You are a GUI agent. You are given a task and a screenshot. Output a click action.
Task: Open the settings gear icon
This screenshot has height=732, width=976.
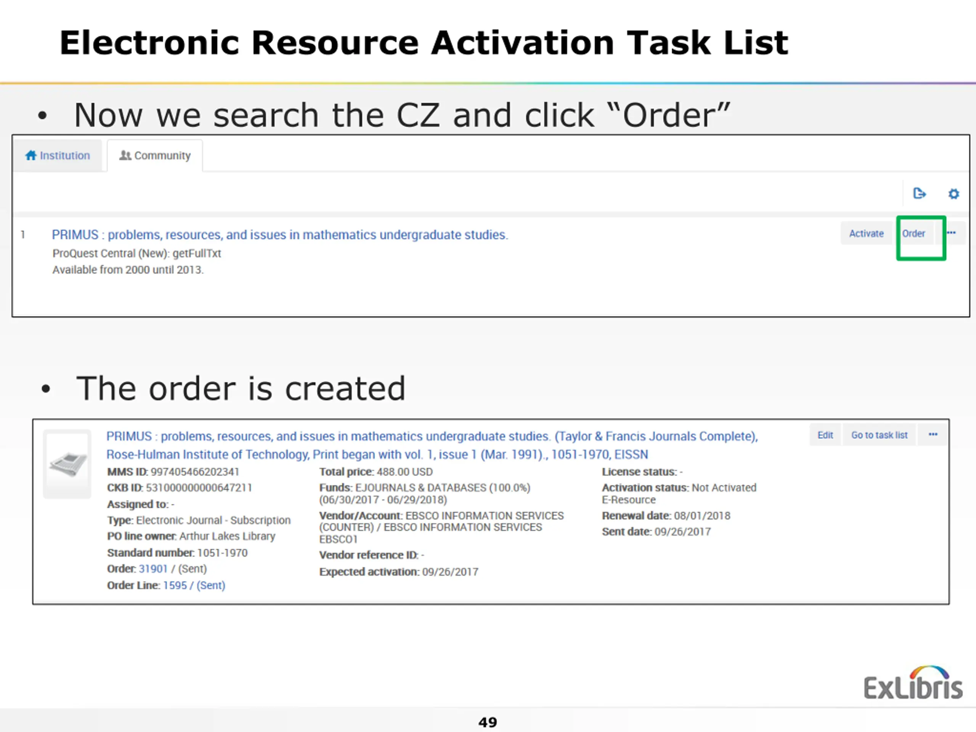coord(954,194)
